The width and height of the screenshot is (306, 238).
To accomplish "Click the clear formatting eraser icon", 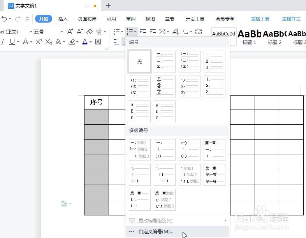I will tap(90, 32).
